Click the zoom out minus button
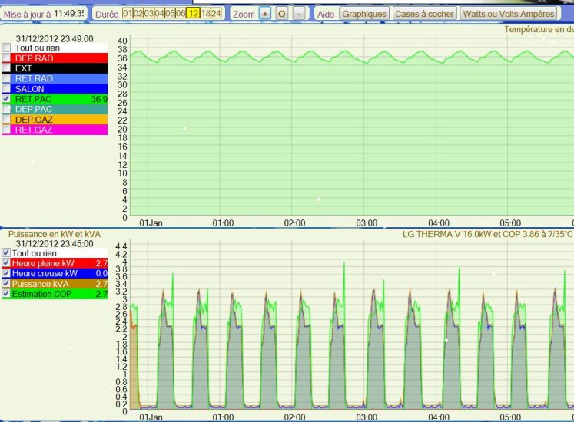The image size is (574, 422). tap(298, 15)
